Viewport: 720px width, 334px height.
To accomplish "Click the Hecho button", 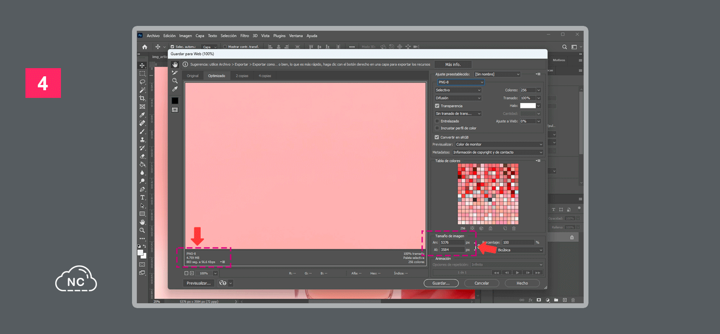I will pyautogui.click(x=522, y=283).
